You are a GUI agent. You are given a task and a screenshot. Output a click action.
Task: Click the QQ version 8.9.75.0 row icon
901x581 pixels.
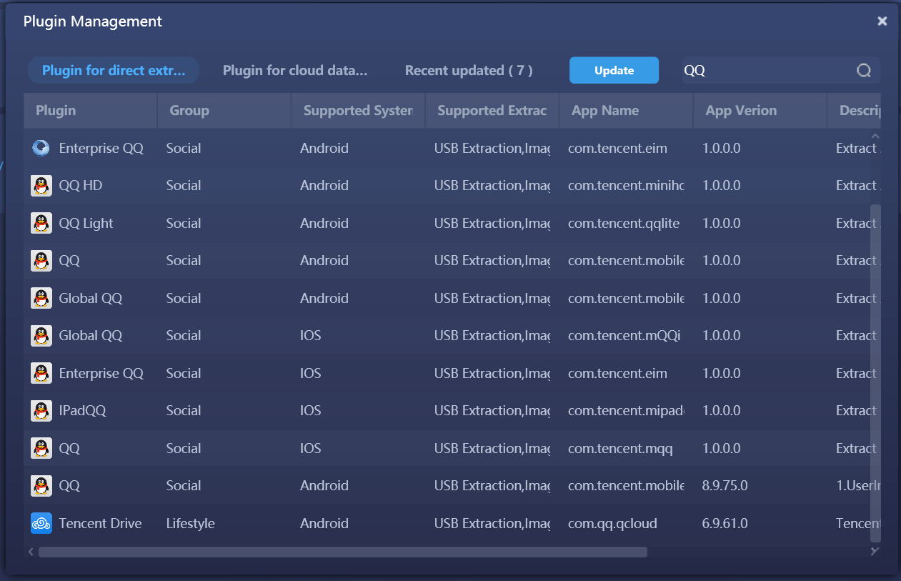(x=41, y=485)
